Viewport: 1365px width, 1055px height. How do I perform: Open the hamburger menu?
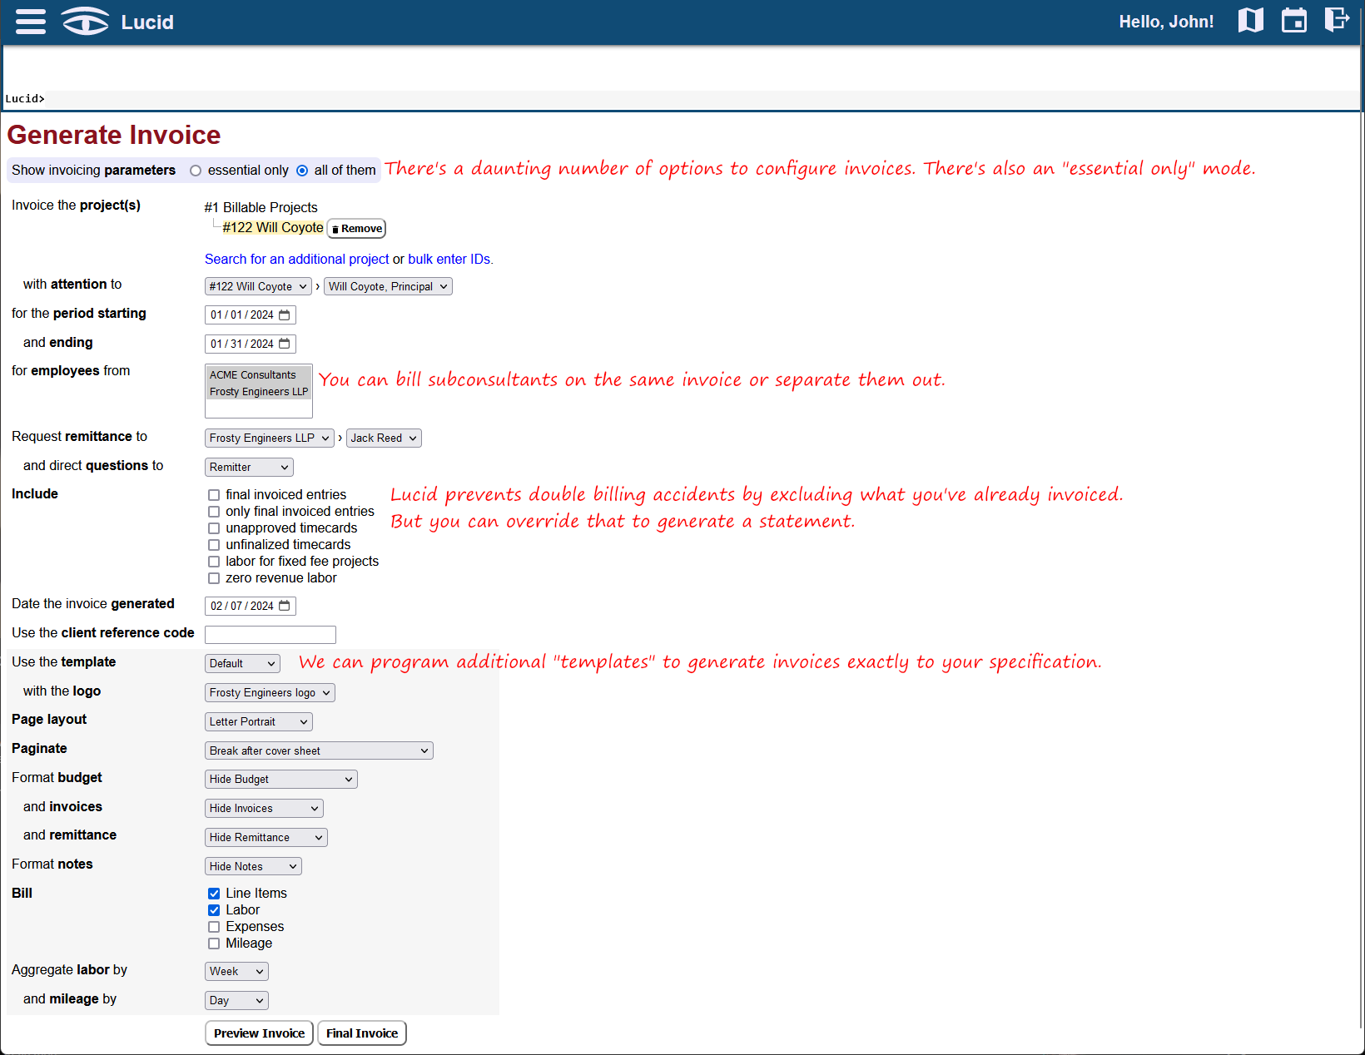pos(31,22)
